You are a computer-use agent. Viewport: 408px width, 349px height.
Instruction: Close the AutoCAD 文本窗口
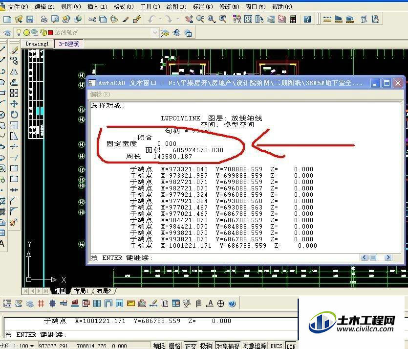coord(398,83)
